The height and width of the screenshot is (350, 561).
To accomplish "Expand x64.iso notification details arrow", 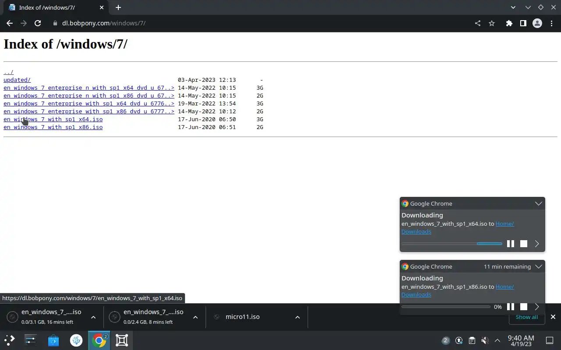I will 537,244.
